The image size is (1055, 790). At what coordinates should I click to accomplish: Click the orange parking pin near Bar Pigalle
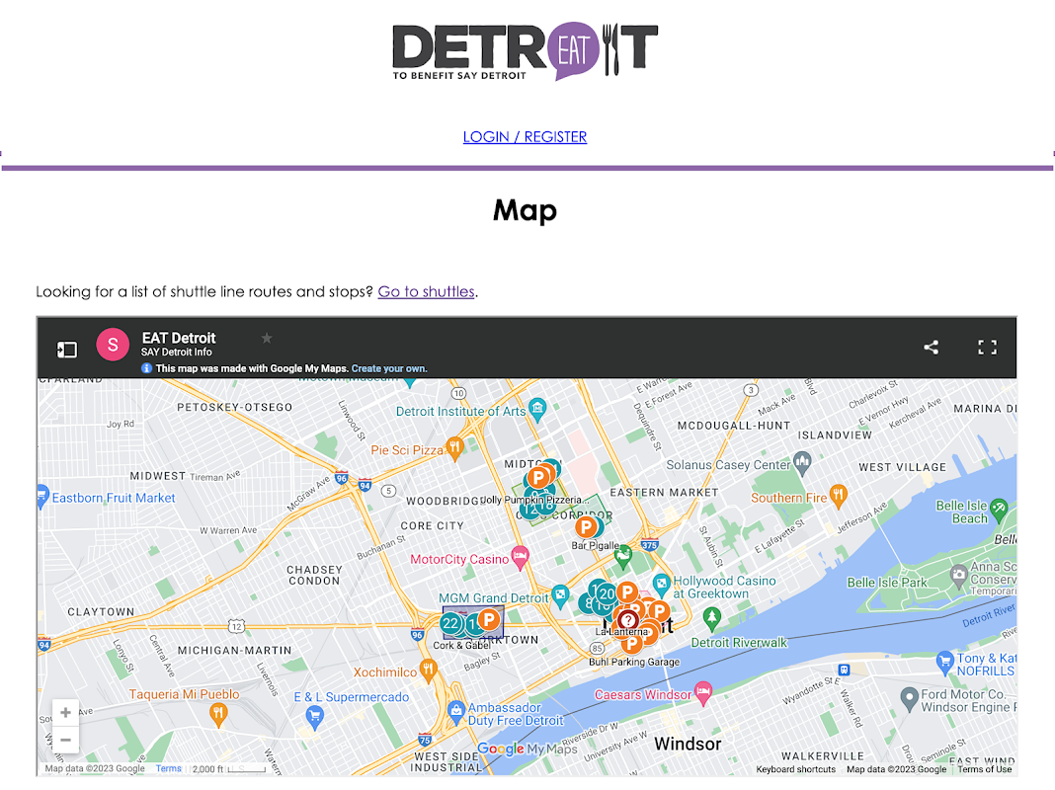click(586, 527)
